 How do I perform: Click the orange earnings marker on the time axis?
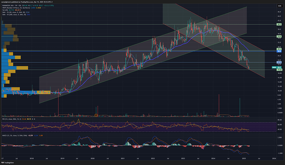96,115
